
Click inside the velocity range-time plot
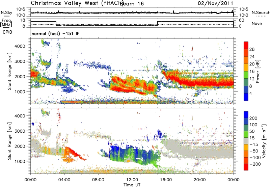pos(132,141)
